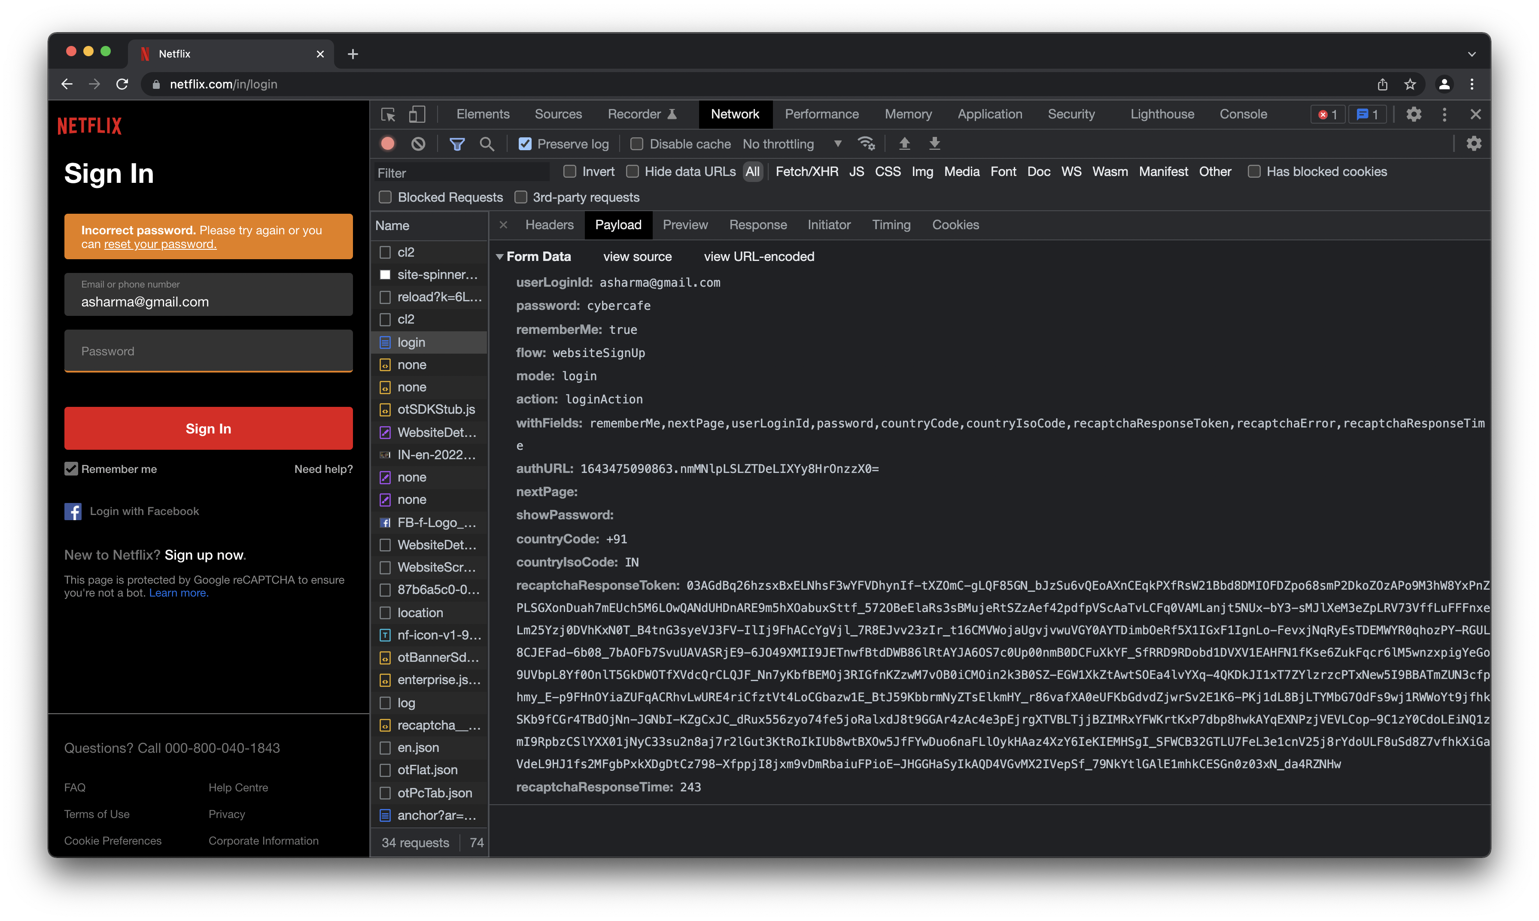
Task: Open the No throttling dropdown
Action: click(x=792, y=144)
